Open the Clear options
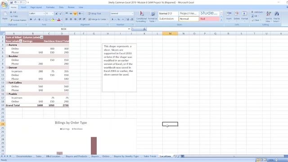This screenshot has height=162, width=288. (256, 20)
